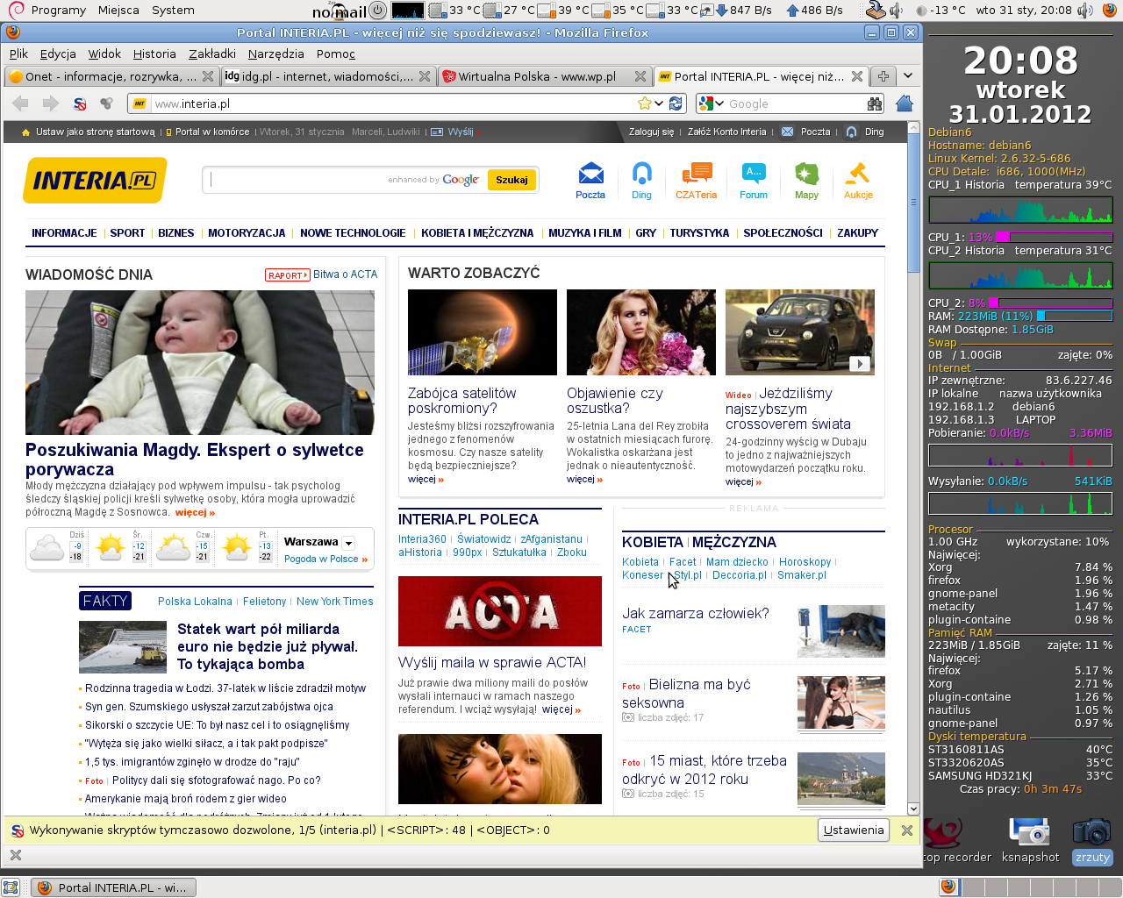
Task: Select Portal INTERIA.PL taskbar window button
Action: [x=114, y=887]
